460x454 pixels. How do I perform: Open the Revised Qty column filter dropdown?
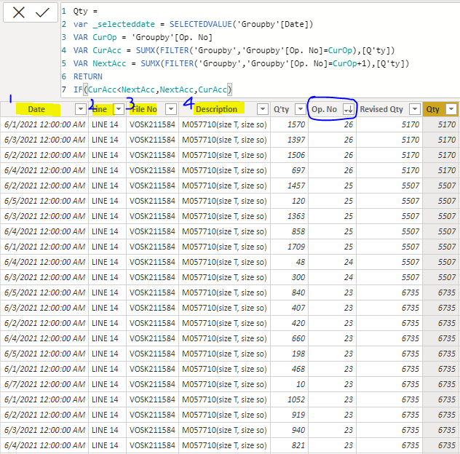point(415,109)
